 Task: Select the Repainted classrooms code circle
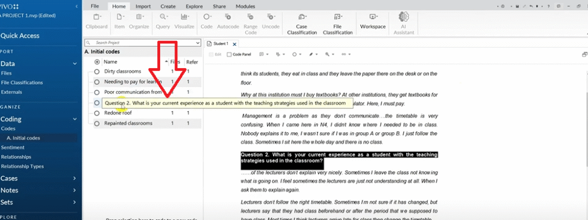tap(96, 123)
